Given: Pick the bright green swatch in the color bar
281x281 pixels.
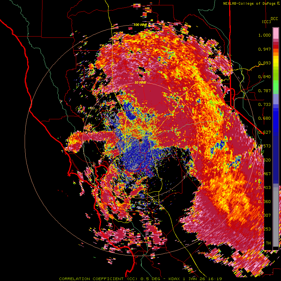Looking at the screenshot, I should coord(276,85).
